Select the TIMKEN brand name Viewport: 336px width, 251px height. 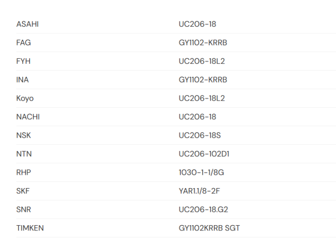pyautogui.click(x=30, y=228)
